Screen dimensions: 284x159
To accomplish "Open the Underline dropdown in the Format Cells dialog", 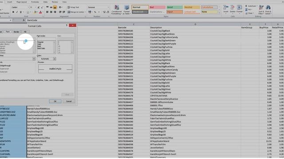I will click(x=34, y=59).
